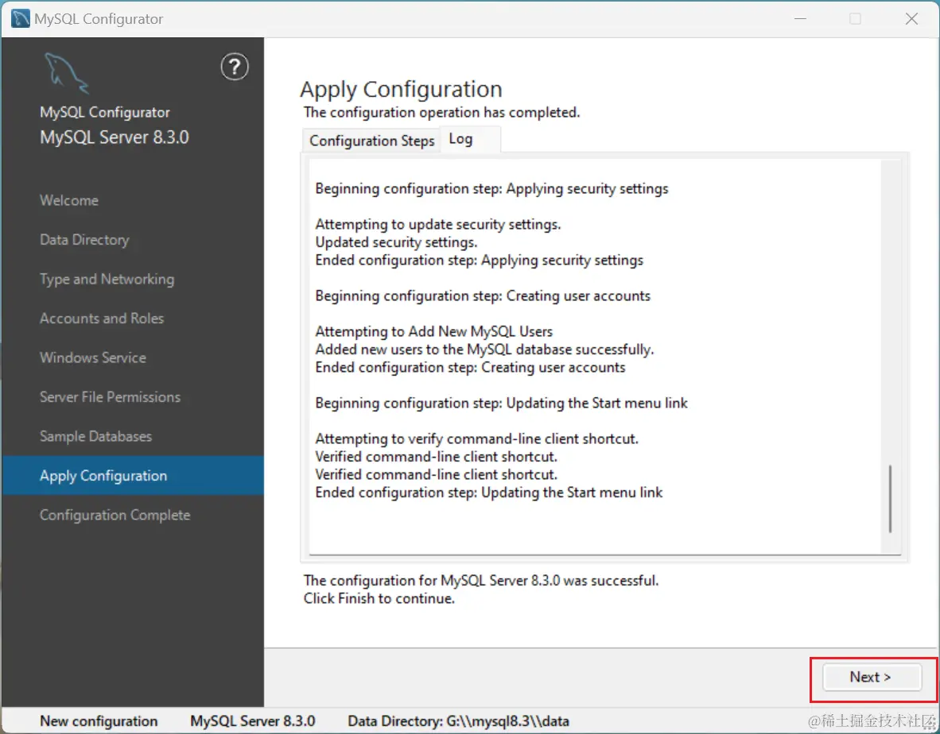Click the help question mark icon
The height and width of the screenshot is (734, 940).
tap(234, 68)
